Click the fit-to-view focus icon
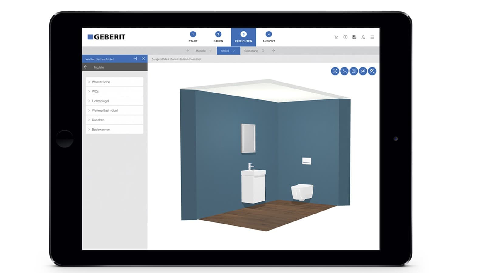486x273 pixels. pos(335,71)
